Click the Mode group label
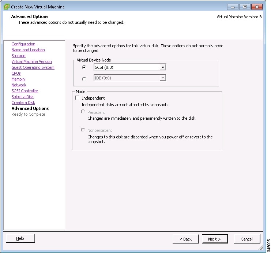Image resolution: width=271 pixels, height=253 pixels. (80, 92)
